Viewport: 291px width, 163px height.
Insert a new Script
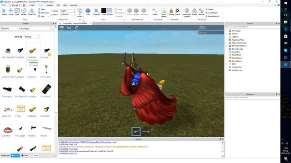pos(209,9)
